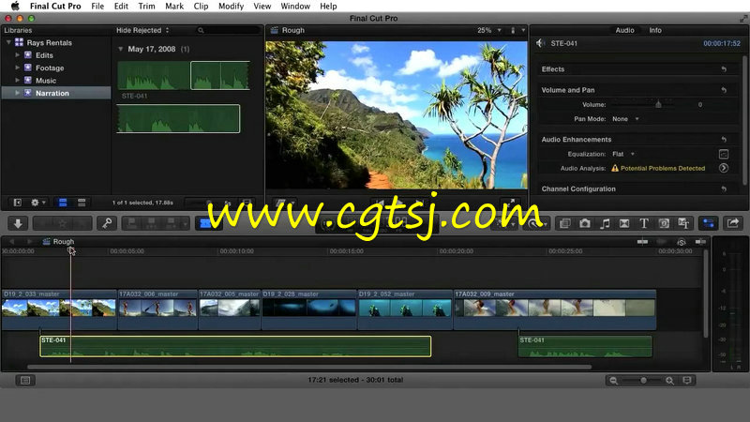Open the edit options dropdown beside Append
Viewport: 750px width, 422px height.
185,223
